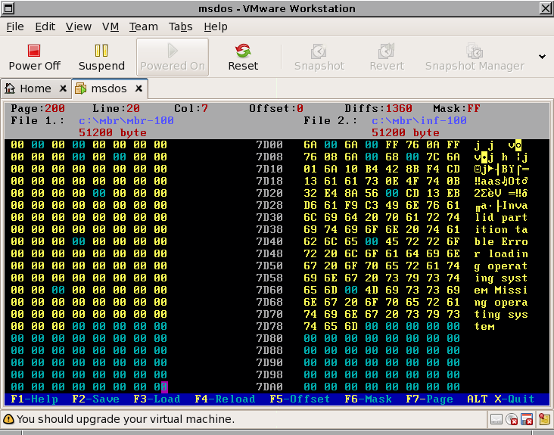Click the Line value 20
554x435 pixels.
point(133,108)
